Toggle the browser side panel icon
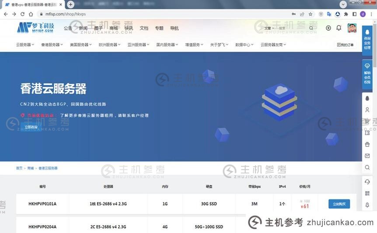Viewport: 377px width, 233px height. coord(354,14)
